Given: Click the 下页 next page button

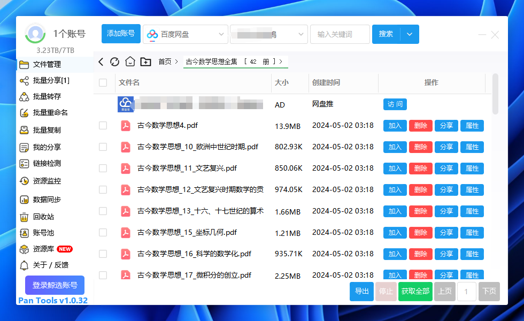Looking at the screenshot, I should click(x=489, y=292).
